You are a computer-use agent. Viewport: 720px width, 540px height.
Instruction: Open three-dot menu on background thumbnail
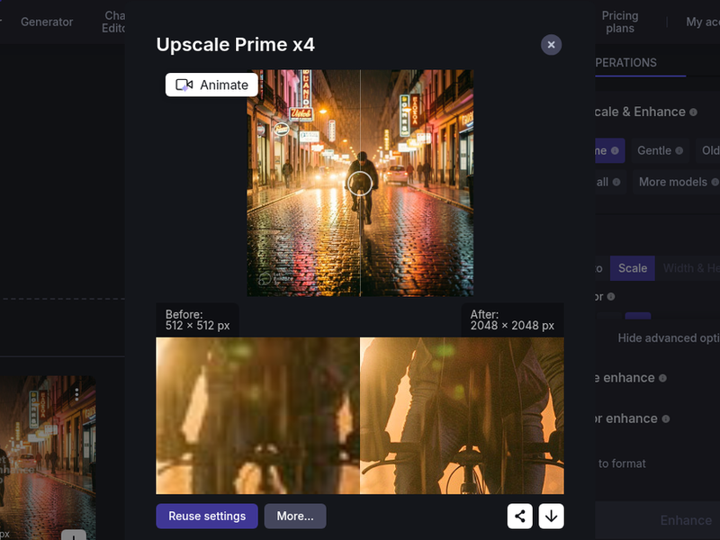pos(76,394)
